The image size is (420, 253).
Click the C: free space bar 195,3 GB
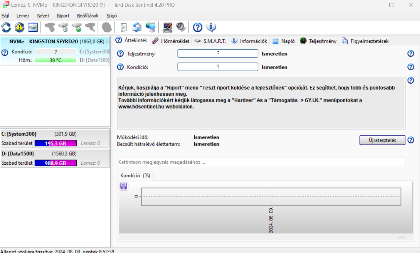click(55, 143)
